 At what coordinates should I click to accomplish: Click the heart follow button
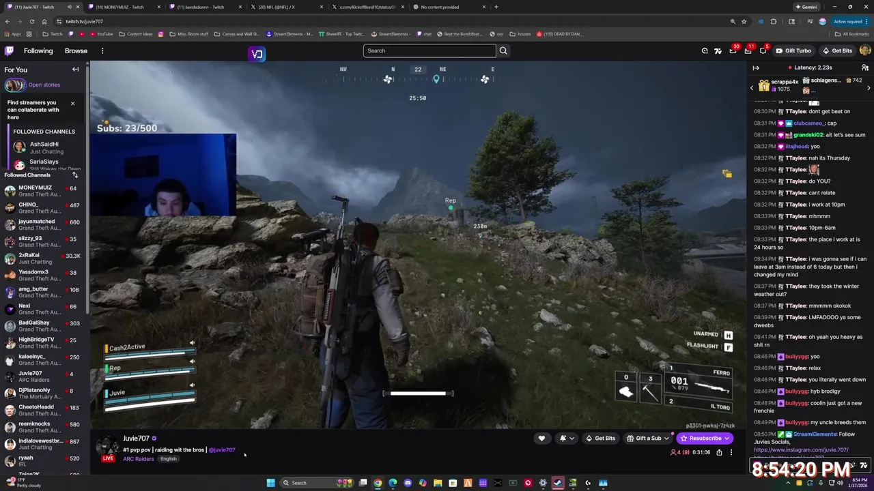(541, 438)
